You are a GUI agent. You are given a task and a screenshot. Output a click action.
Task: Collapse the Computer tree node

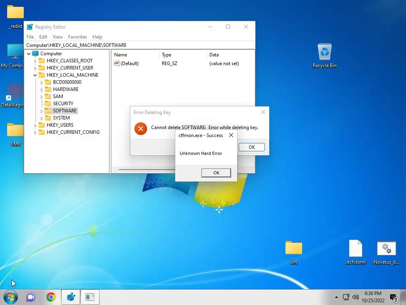click(x=29, y=54)
